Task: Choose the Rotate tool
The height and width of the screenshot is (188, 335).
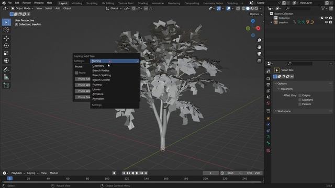Action: [x=6, y=45]
